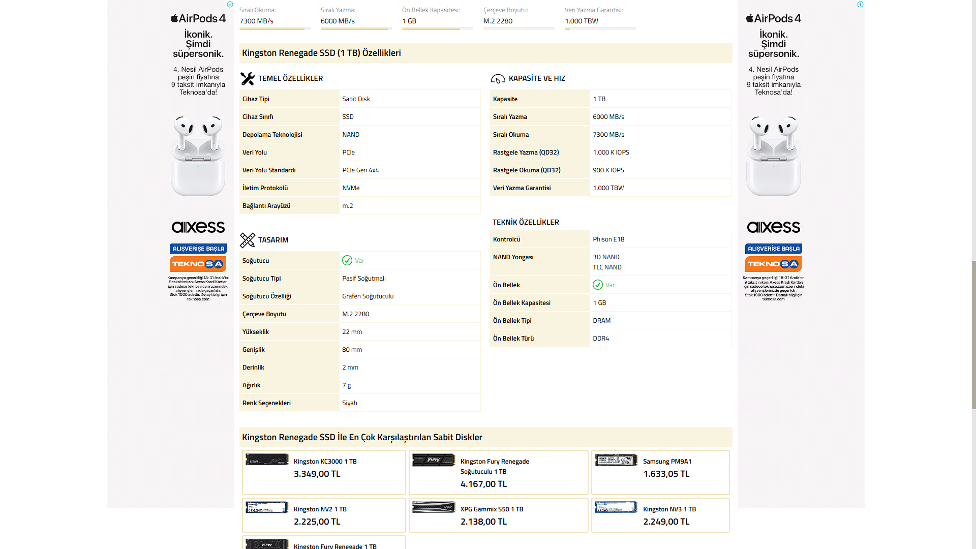Open Samsung PM9A1 product link
The width and height of the screenshot is (976, 549).
point(667,462)
